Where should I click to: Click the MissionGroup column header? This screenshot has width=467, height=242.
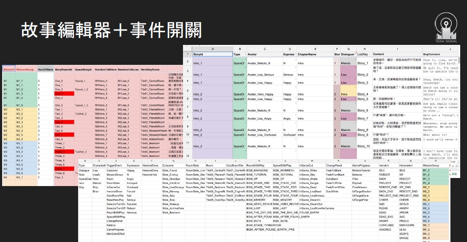(25, 69)
